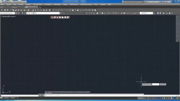Click the viewport label Сверху view control
Screen dimensions: 180x101
tap(5, 17)
